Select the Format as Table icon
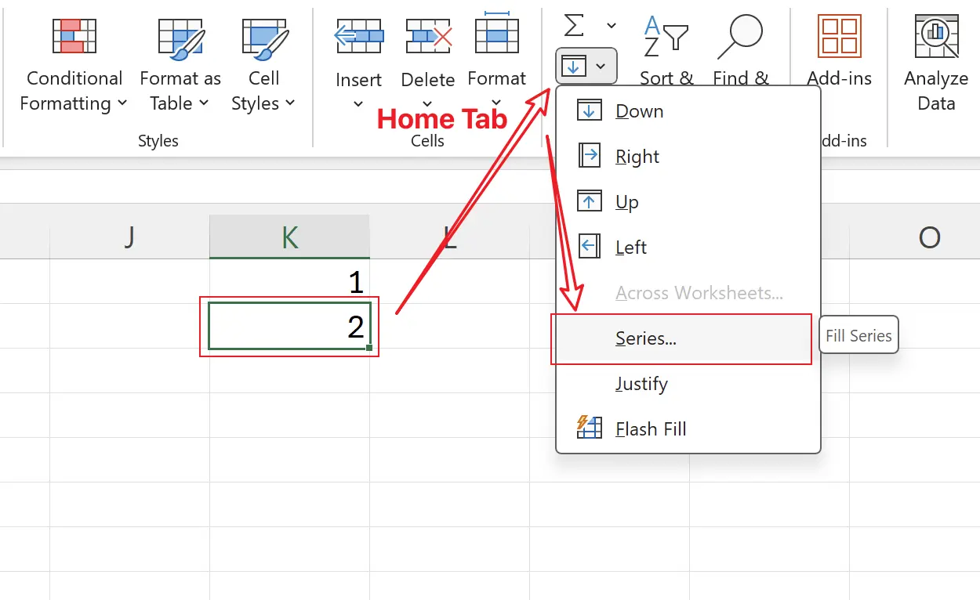The width and height of the screenshot is (980, 600). (180, 35)
